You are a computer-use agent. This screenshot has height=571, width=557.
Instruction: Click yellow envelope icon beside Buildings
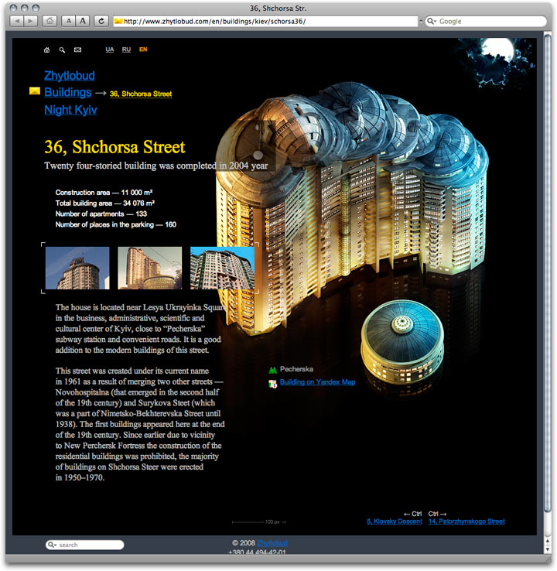(35, 91)
